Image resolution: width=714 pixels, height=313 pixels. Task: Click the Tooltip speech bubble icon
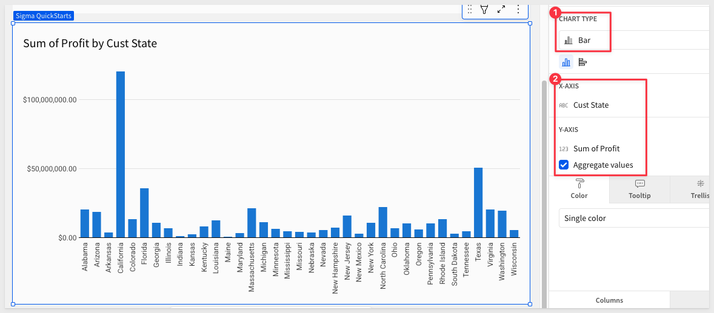pyautogui.click(x=640, y=183)
